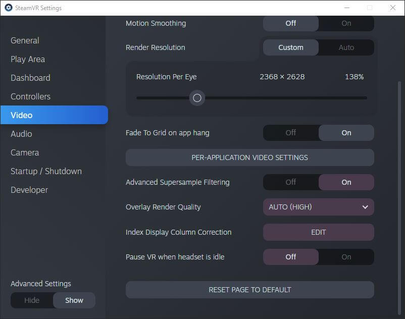The image size is (405, 319).
Task: Set Motion Smoothing to Off
Action: coord(291,23)
